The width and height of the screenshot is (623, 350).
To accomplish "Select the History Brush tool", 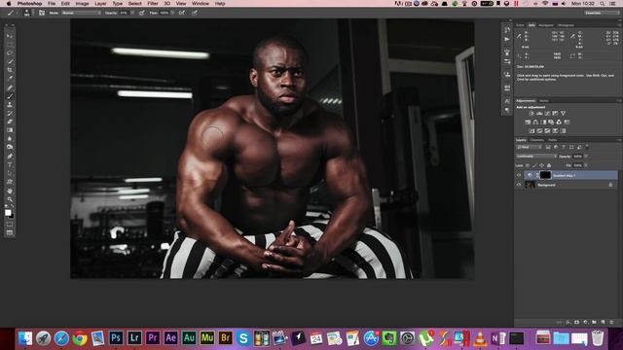I will coord(10,113).
